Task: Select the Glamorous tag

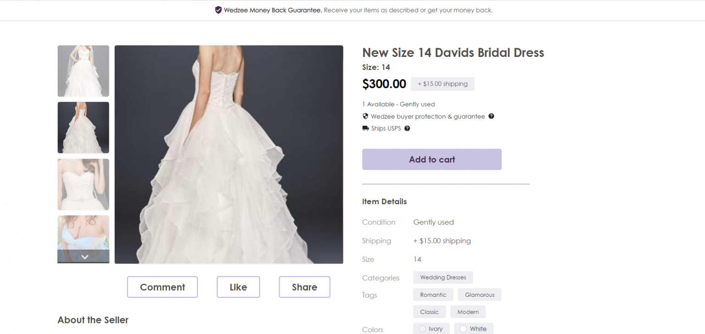Action: [x=479, y=295]
